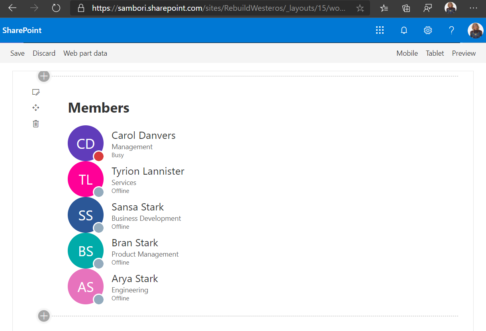Refresh the browser page
The height and width of the screenshot is (331, 486).
tap(56, 8)
